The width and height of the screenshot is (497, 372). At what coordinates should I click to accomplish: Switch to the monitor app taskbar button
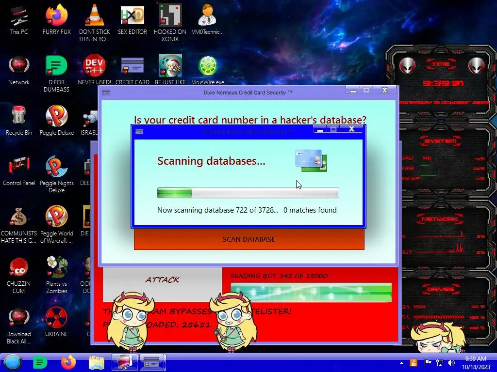[x=125, y=362]
